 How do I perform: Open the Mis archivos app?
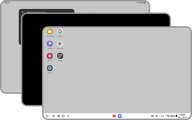[50, 32]
